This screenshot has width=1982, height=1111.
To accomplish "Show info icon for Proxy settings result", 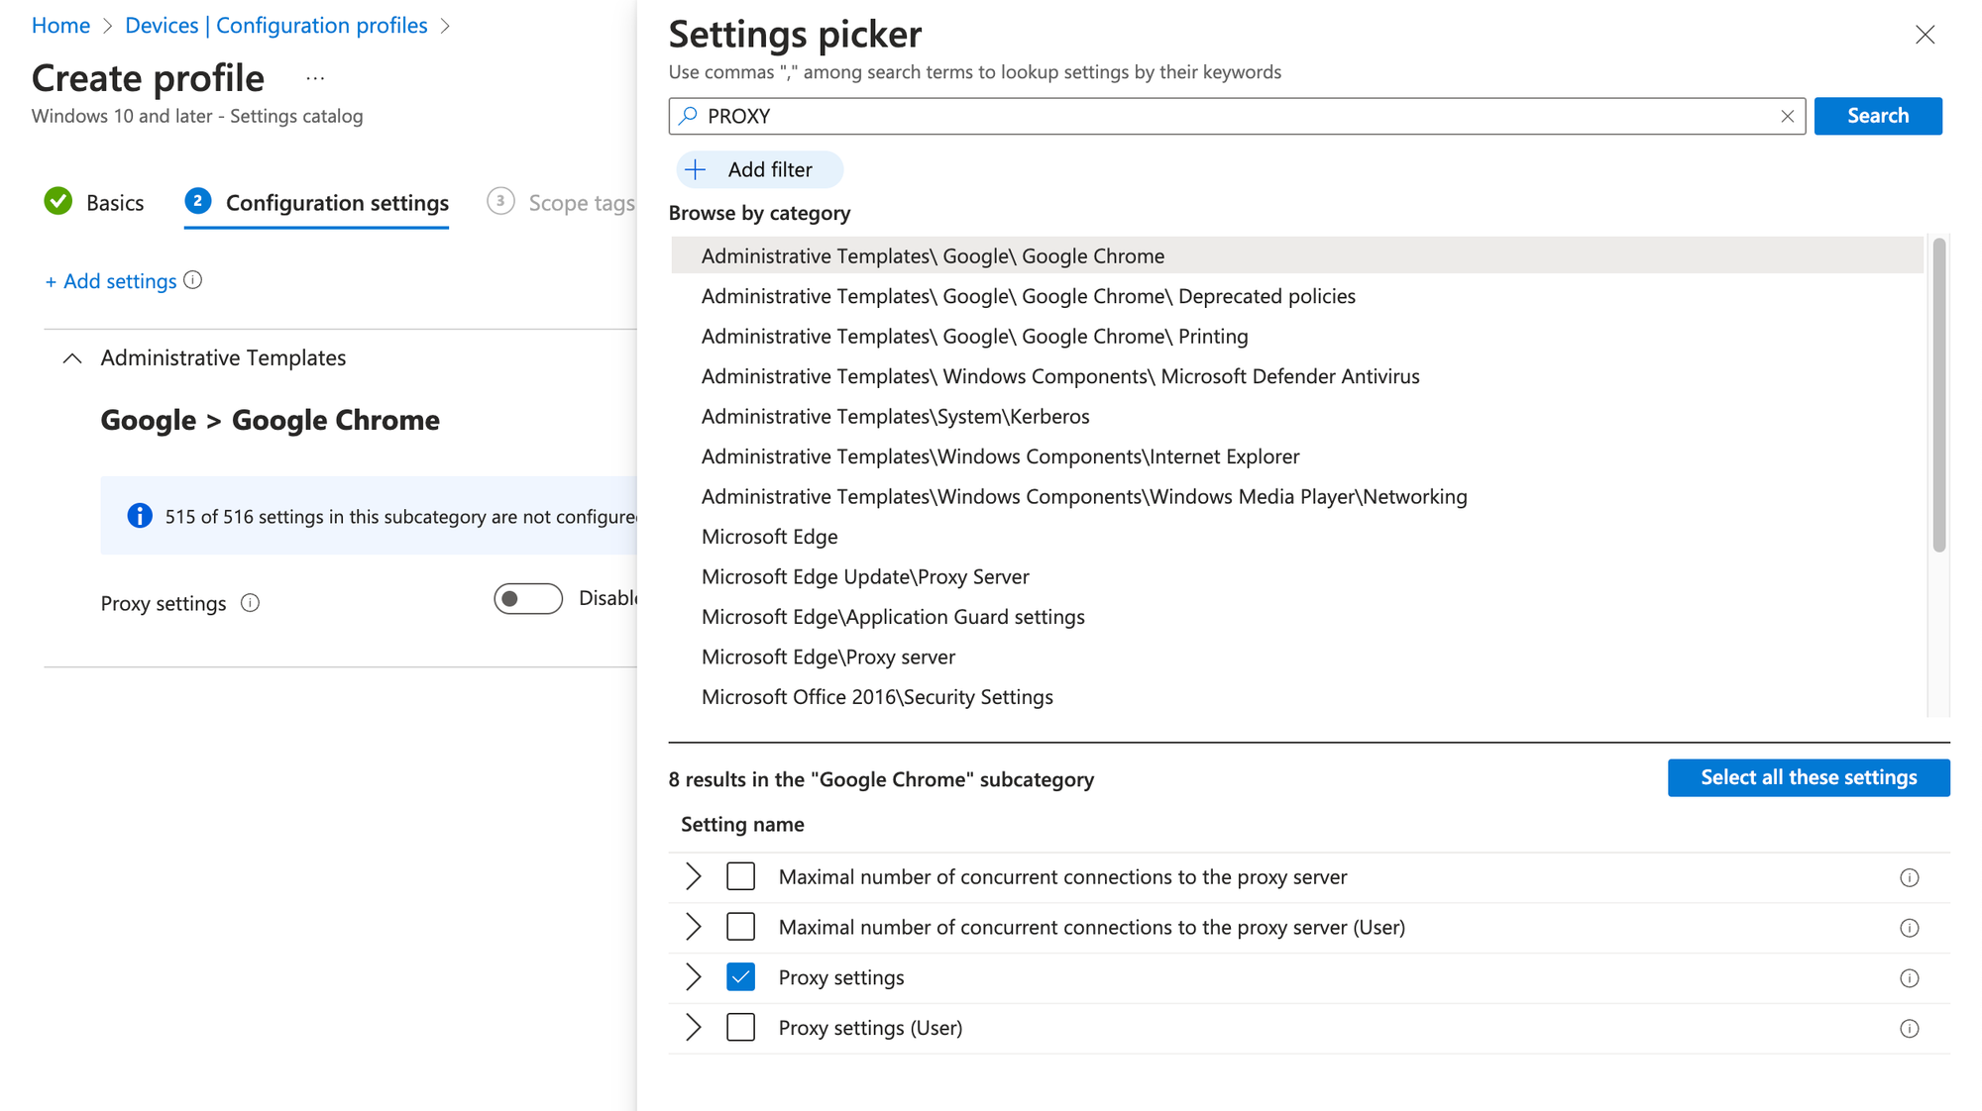I will pos(1909,978).
